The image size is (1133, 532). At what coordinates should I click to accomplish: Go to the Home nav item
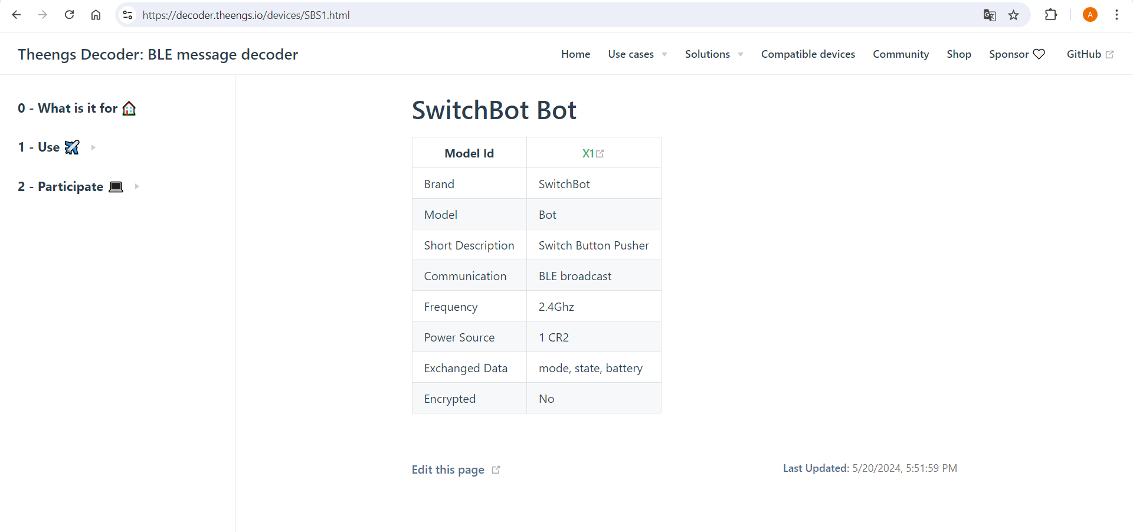coord(575,54)
